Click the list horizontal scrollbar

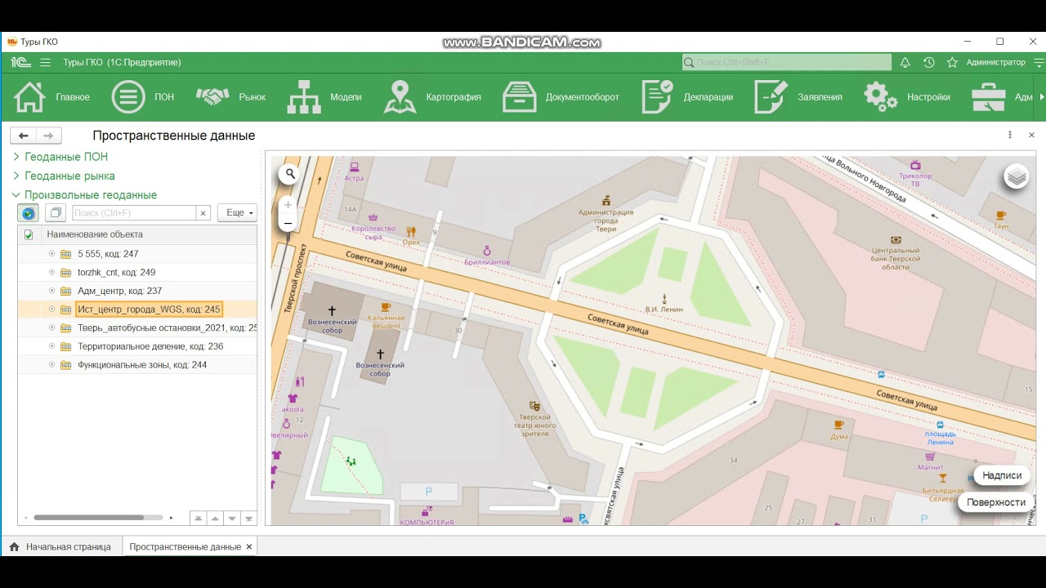click(x=88, y=517)
